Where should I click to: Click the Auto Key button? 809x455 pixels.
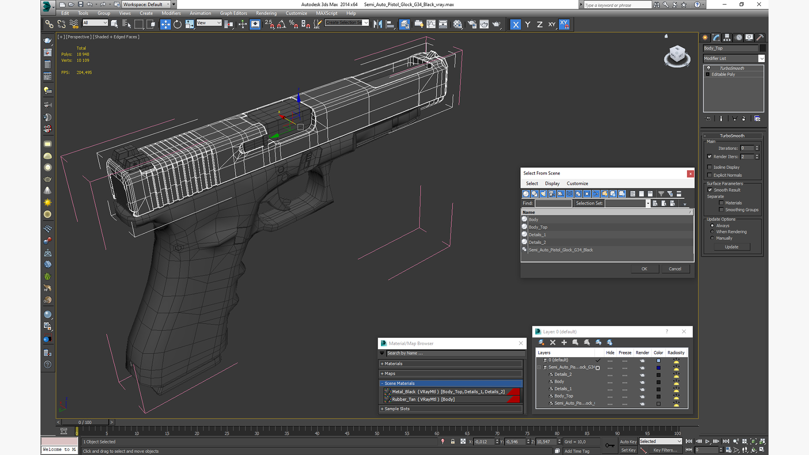(628, 442)
